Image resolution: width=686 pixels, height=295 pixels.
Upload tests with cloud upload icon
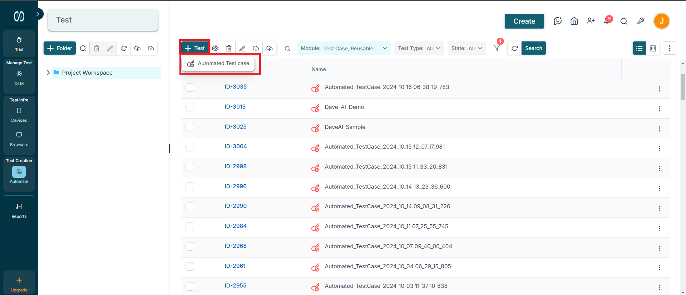coord(270,48)
